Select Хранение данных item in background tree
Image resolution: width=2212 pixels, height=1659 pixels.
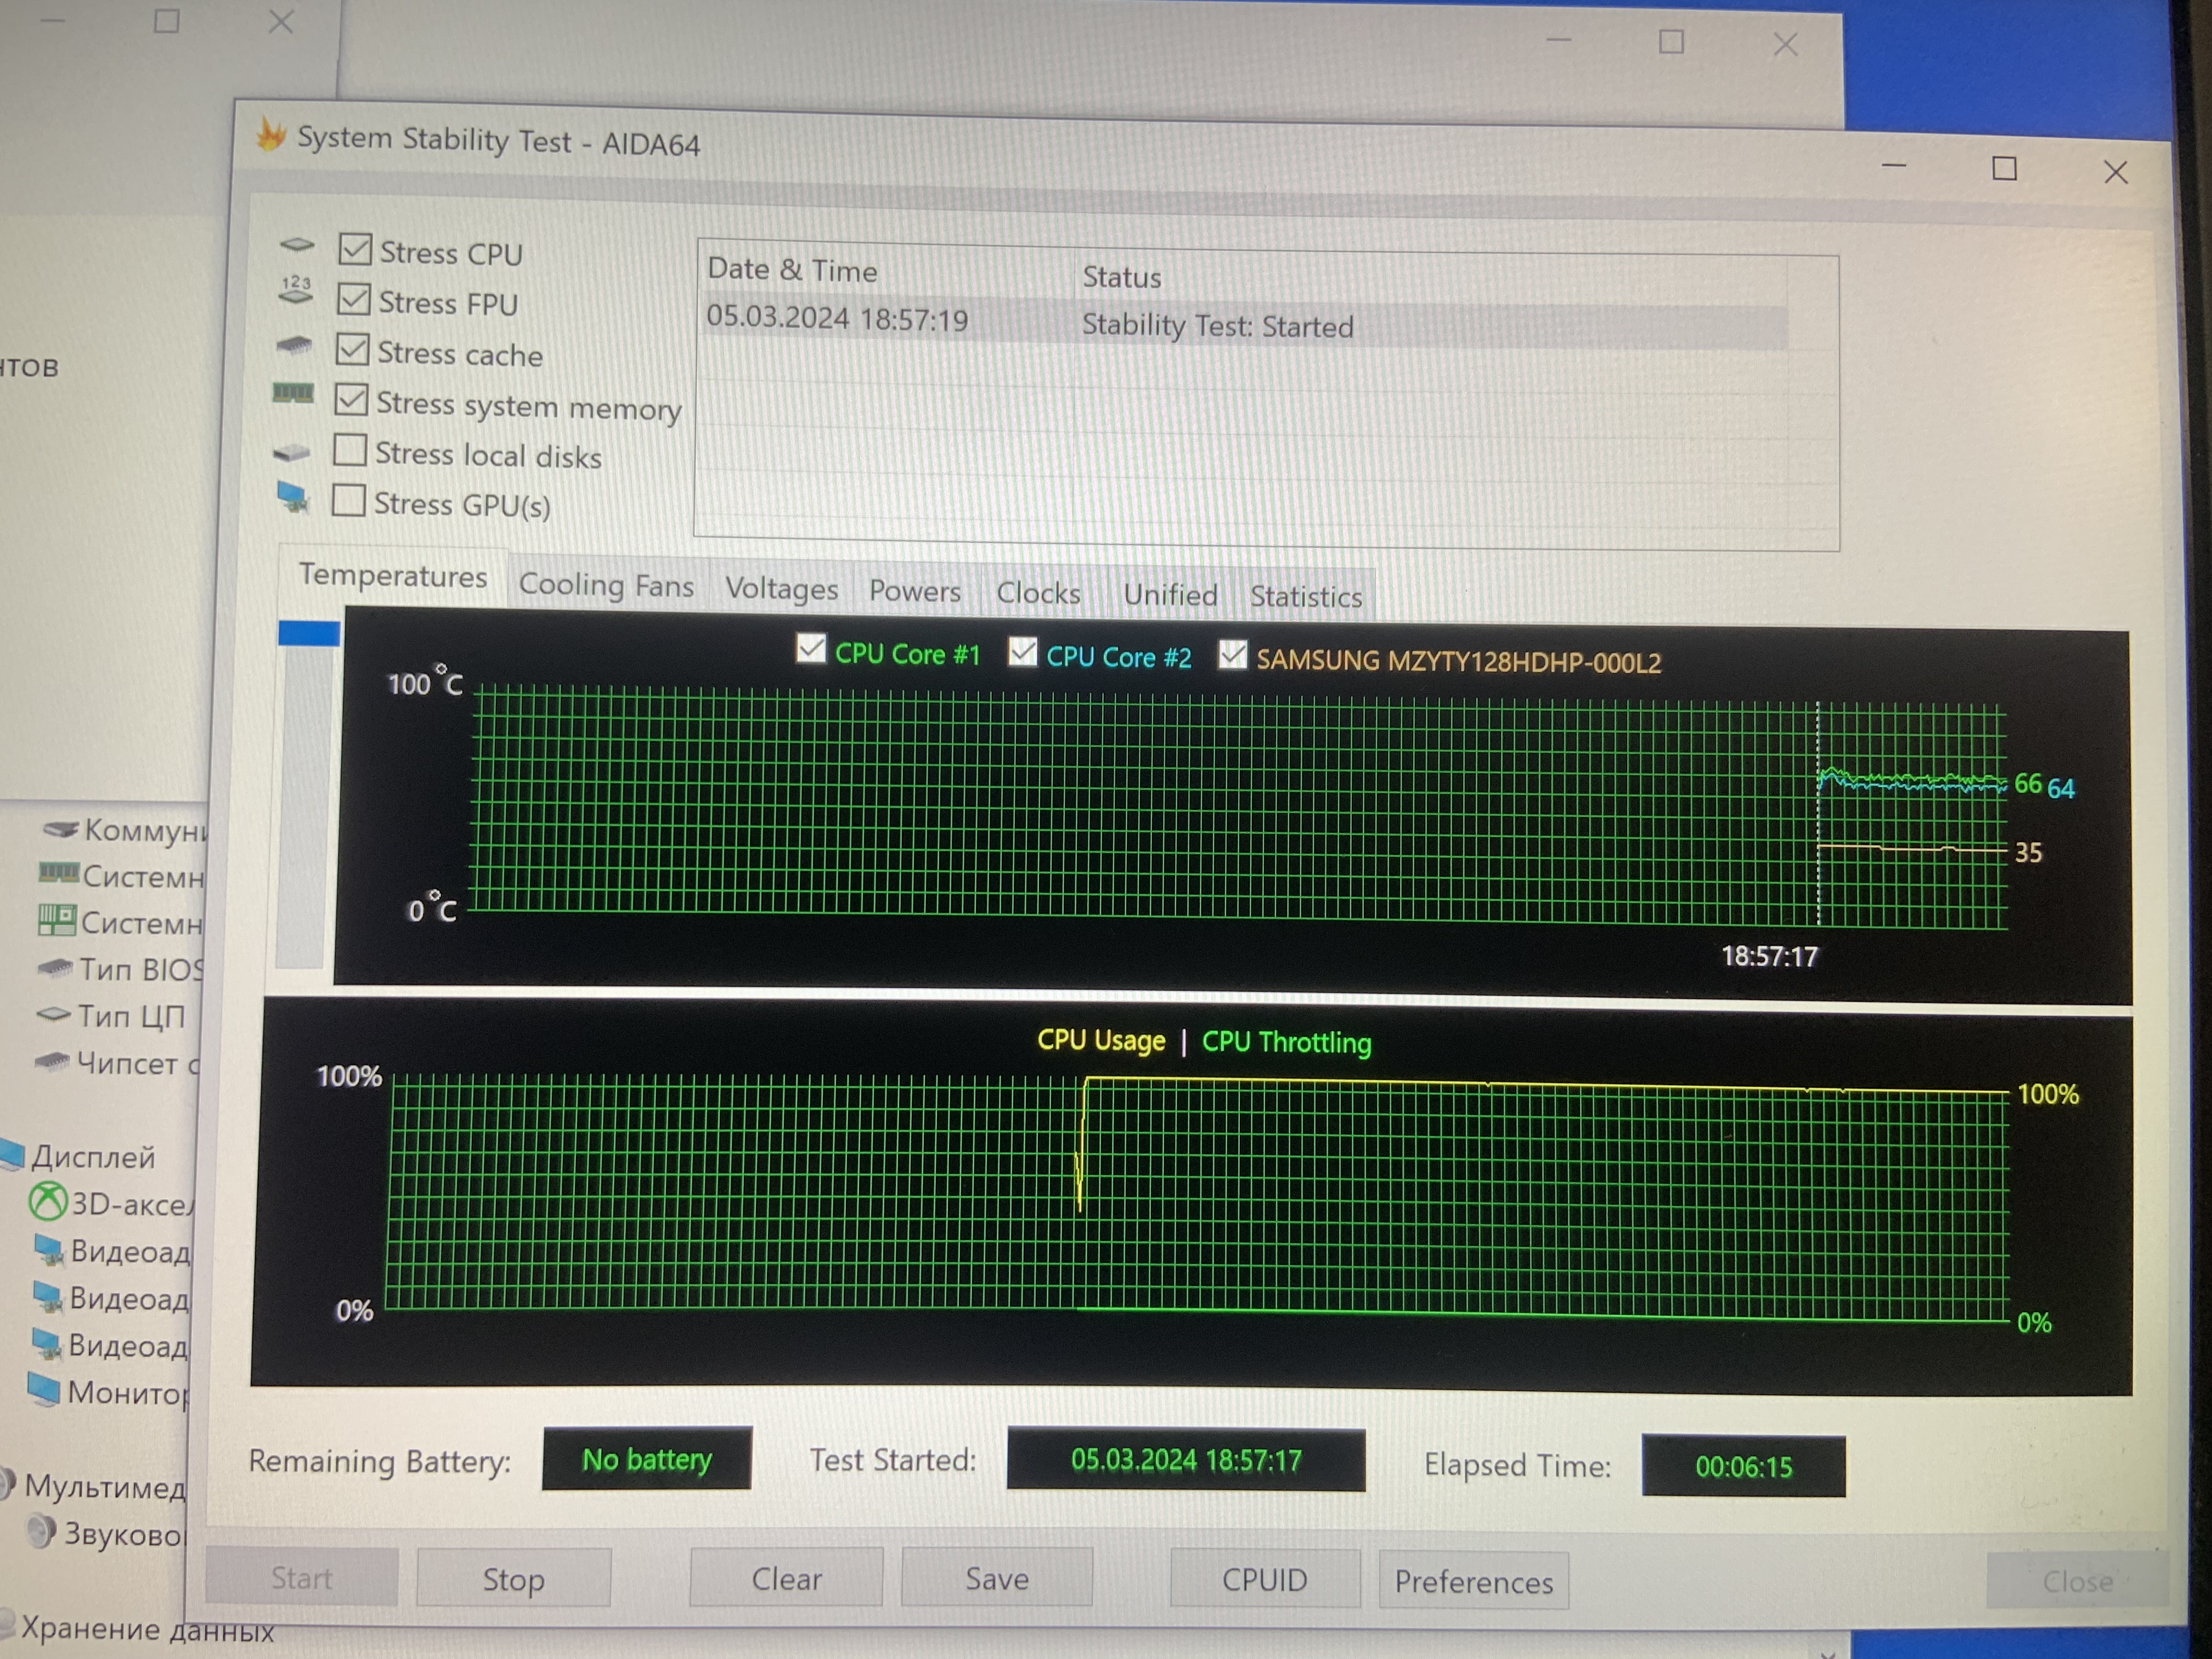[x=147, y=1630]
